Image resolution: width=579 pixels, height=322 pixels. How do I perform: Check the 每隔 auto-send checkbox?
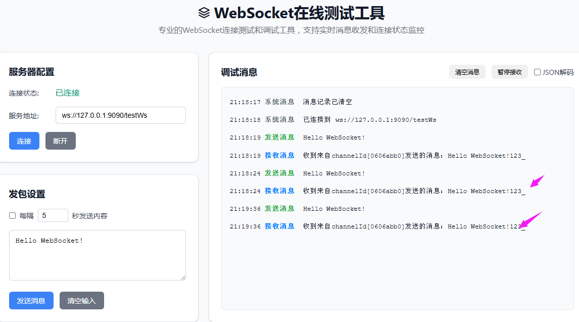(x=12, y=215)
